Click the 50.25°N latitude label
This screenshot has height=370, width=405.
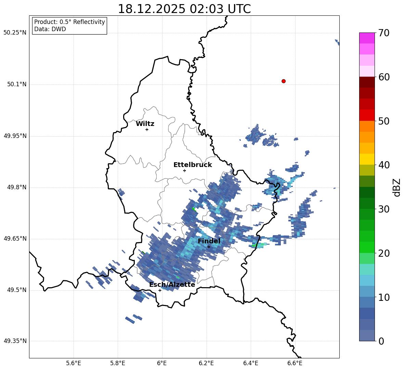[15, 33]
